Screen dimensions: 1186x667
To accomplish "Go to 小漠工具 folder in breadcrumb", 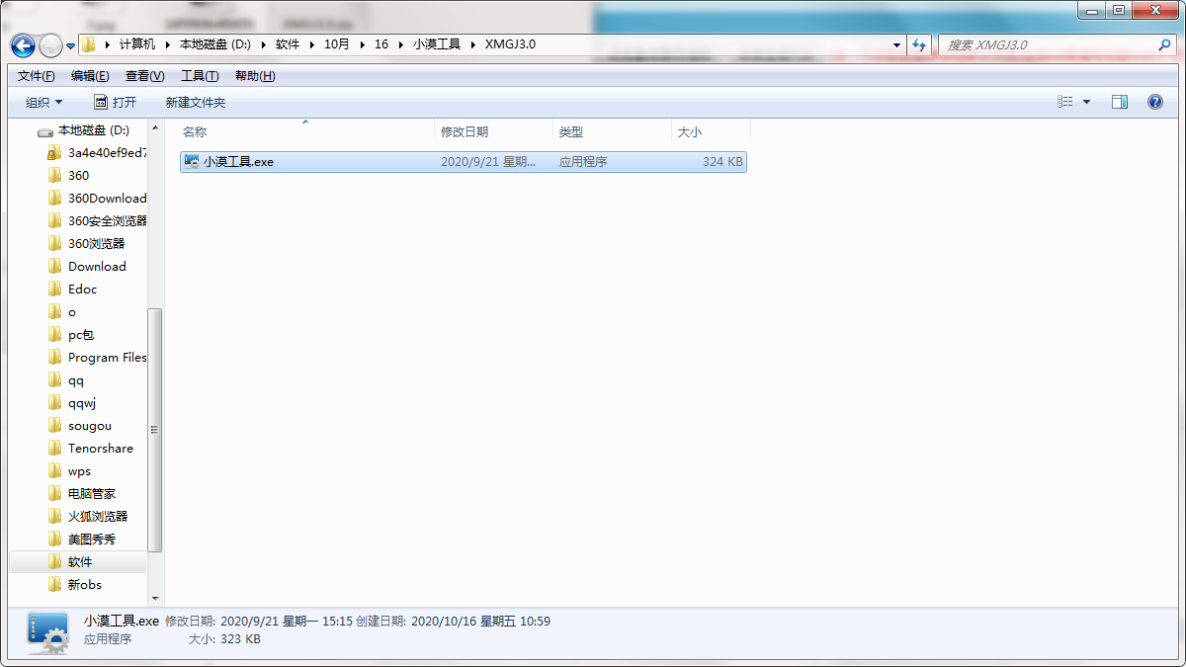I will 436,45.
